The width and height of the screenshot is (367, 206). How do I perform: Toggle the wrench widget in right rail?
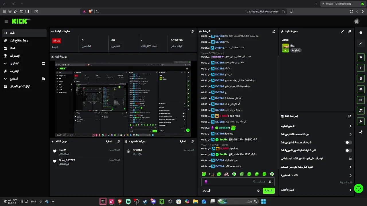point(361,121)
